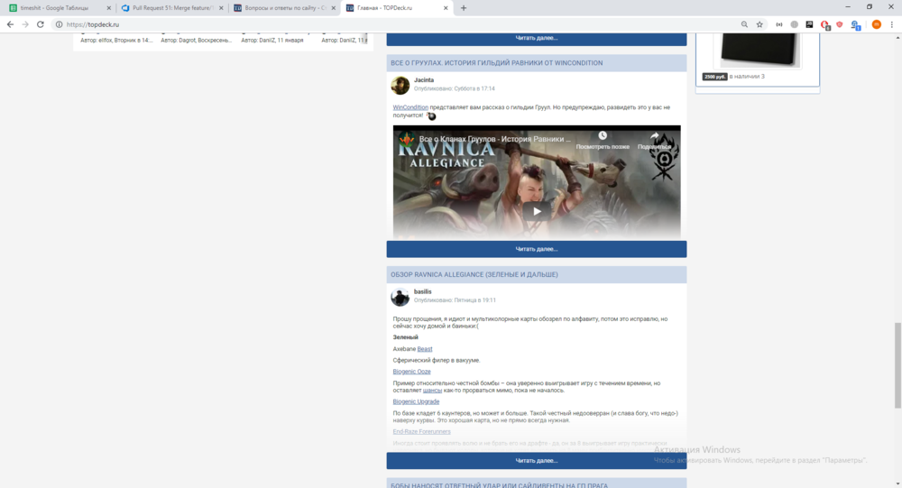The height and width of the screenshot is (488, 902).
Task: Open the black product image in sidebar
Action: click(759, 49)
